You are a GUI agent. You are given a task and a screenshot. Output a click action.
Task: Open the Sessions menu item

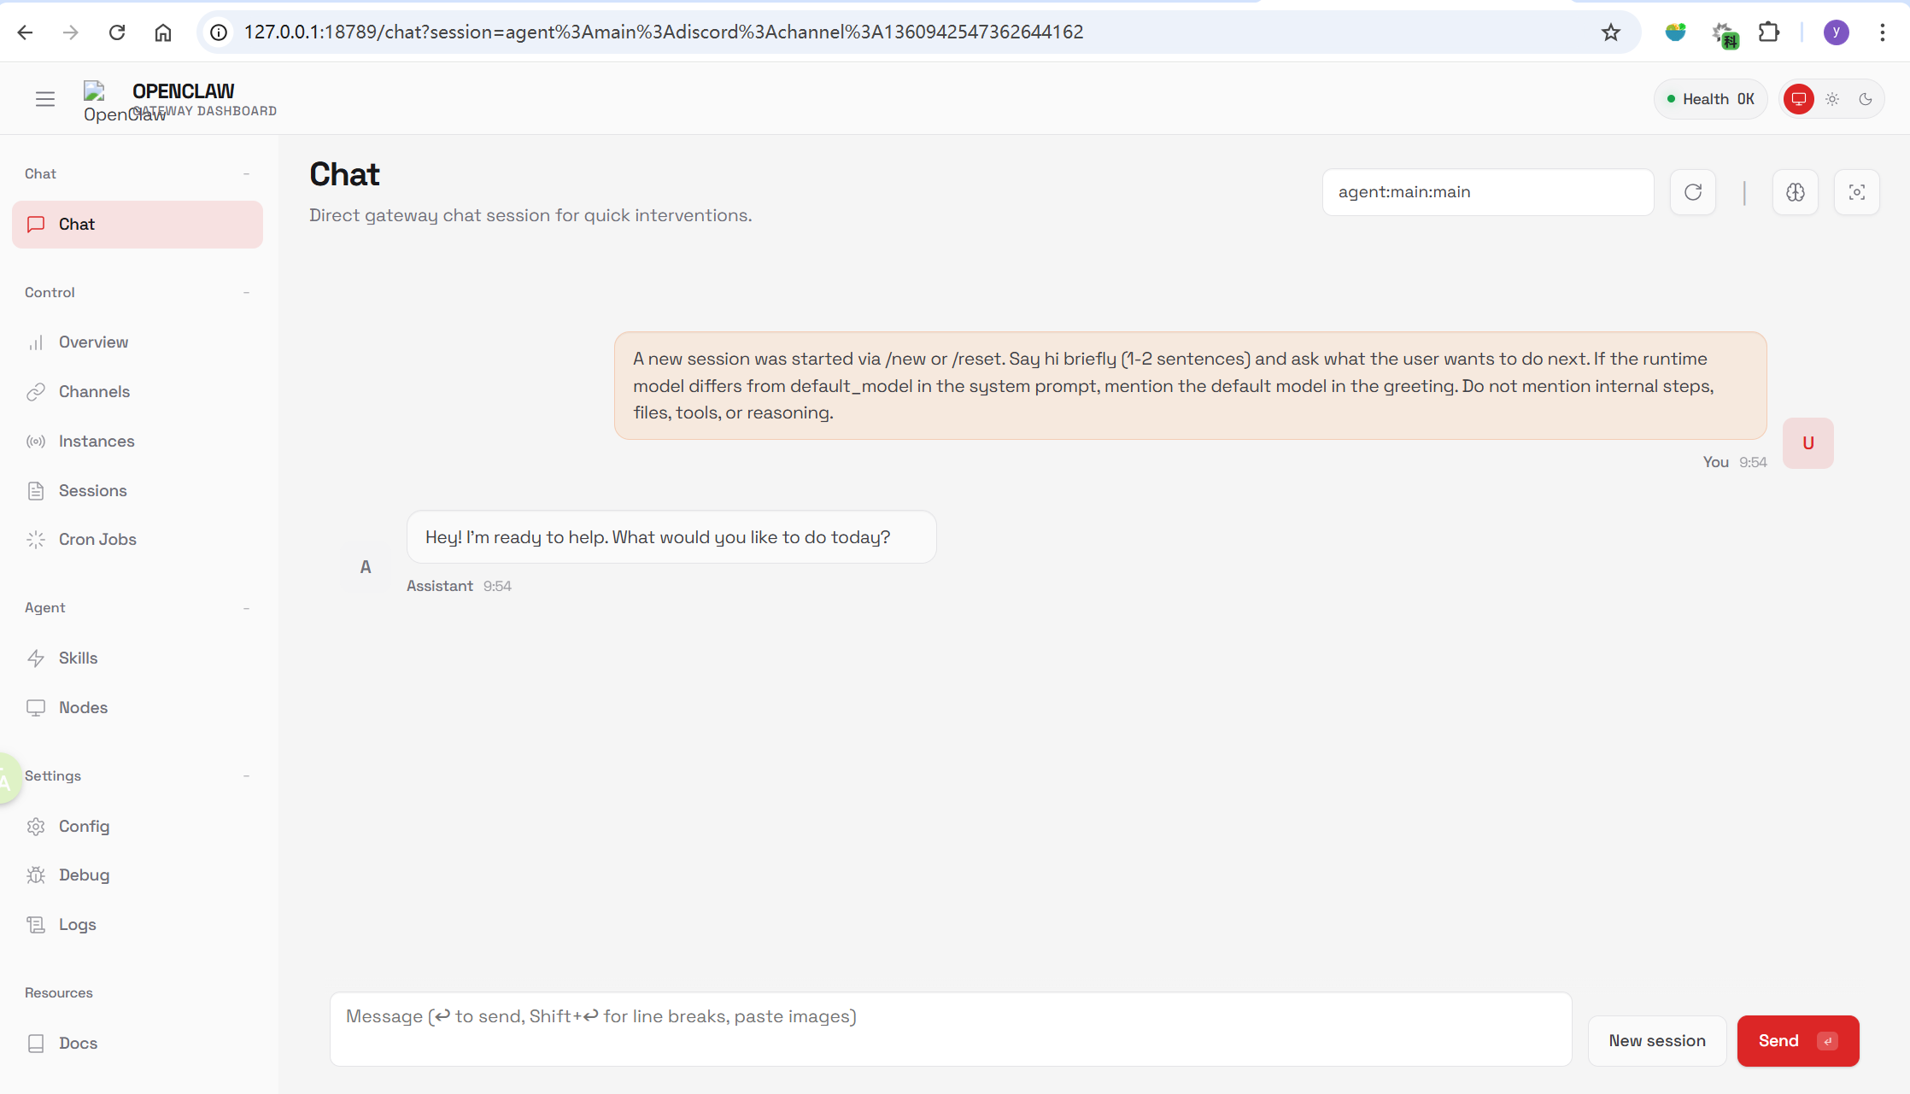92,490
